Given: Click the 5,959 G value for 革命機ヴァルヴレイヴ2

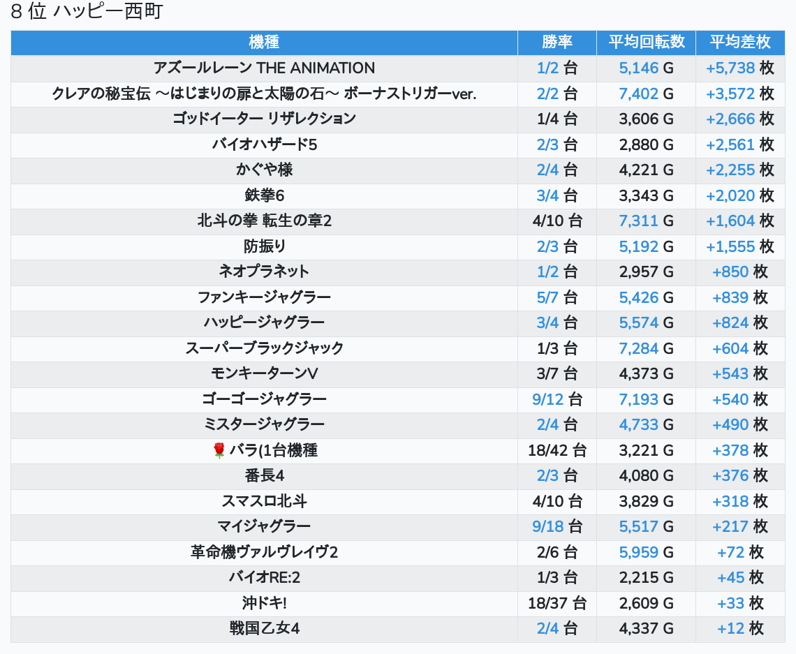Looking at the screenshot, I should (x=646, y=553).
